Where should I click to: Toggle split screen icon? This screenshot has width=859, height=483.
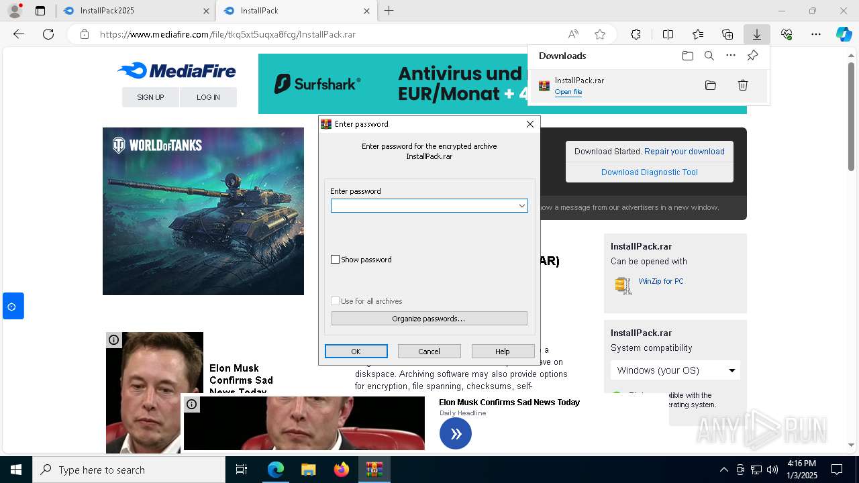coord(668,34)
